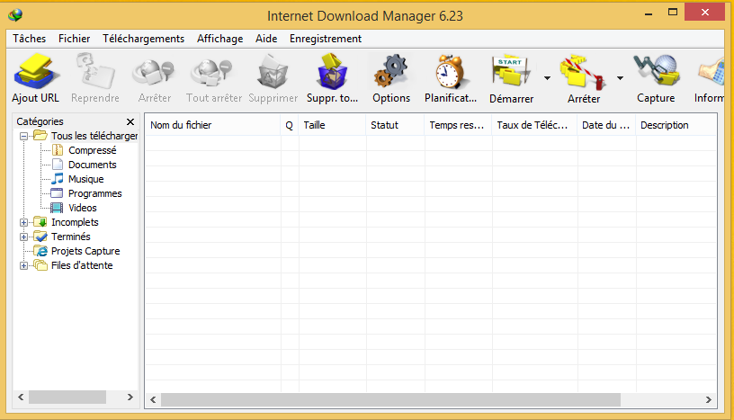This screenshot has height=420, width=734.
Task: Select Tous les téléchargements folder
Action: click(94, 136)
